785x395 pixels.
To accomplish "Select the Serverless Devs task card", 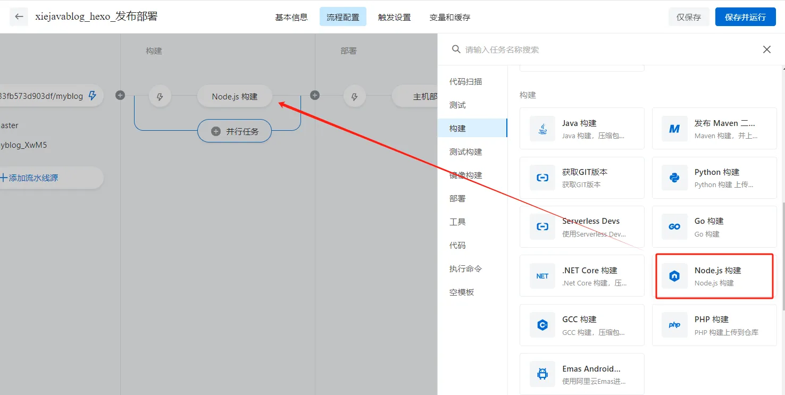I will tap(582, 226).
